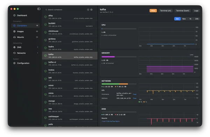
Task: Select the alloy container row
Action: pyautogui.click(x=70, y=17)
